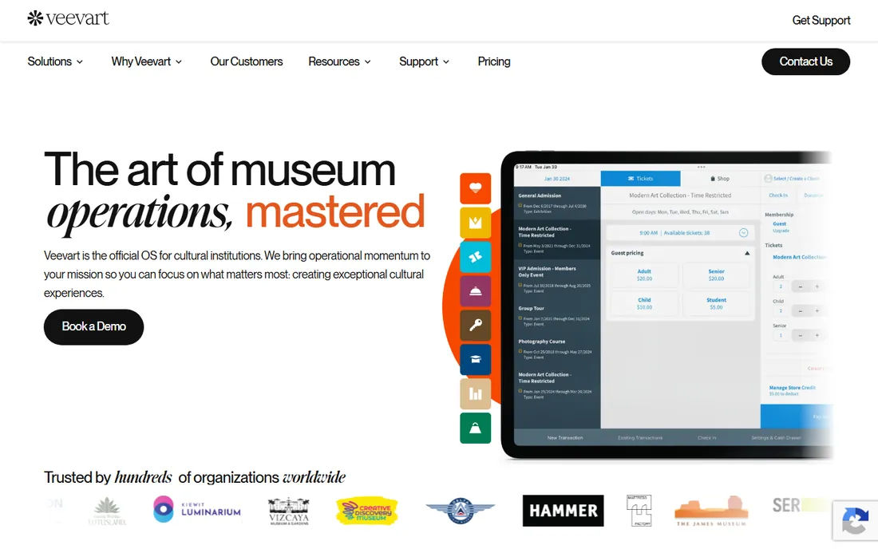Viewport: 878px width, 549px height.
Task: Expand the Support dropdown menu
Action: coord(425,61)
